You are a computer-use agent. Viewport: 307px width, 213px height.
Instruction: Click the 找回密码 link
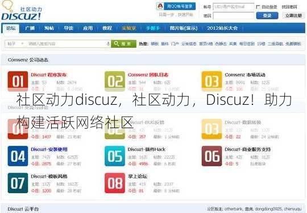click(289, 7)
